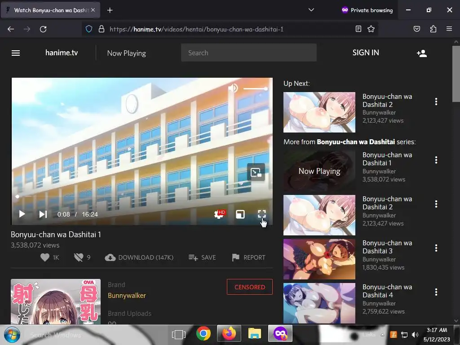Enter fullscreen mode
The height and width of the screenshot is (345, 460).
point(262,214)
